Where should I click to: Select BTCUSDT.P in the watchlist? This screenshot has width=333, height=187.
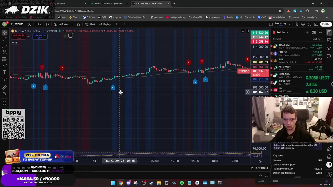[298, 46]
